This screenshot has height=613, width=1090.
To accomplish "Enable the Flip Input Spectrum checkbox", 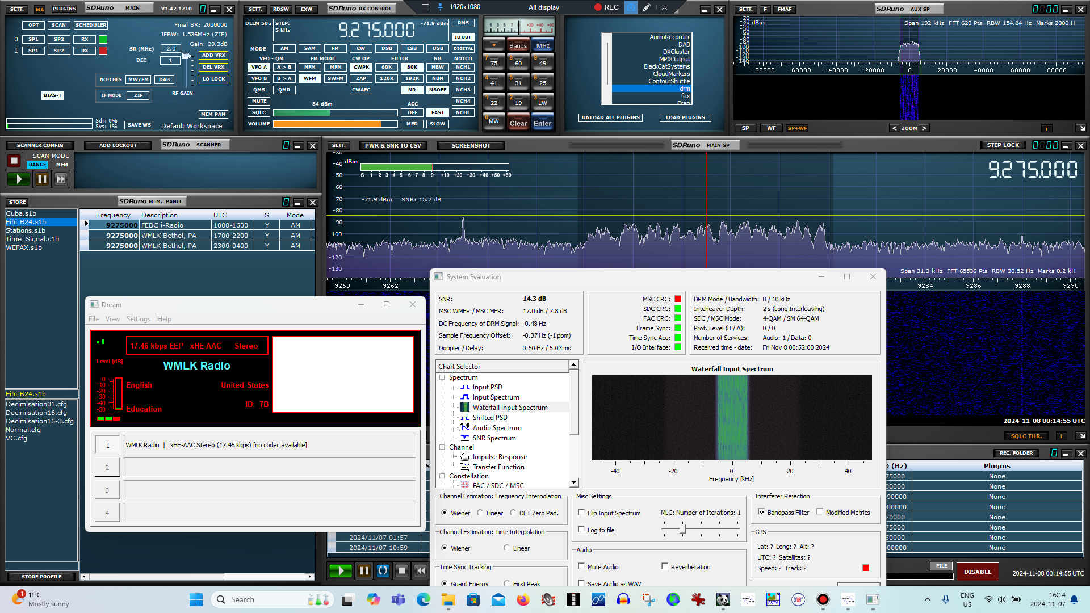I will (581, 513).
